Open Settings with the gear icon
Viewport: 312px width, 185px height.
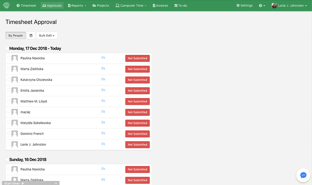point(244,6)
